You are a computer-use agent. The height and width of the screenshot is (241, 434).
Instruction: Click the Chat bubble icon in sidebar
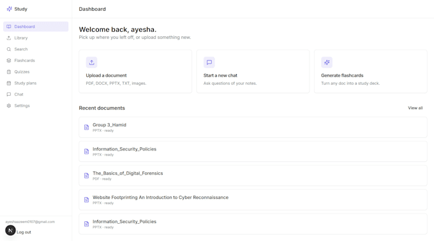9,94
